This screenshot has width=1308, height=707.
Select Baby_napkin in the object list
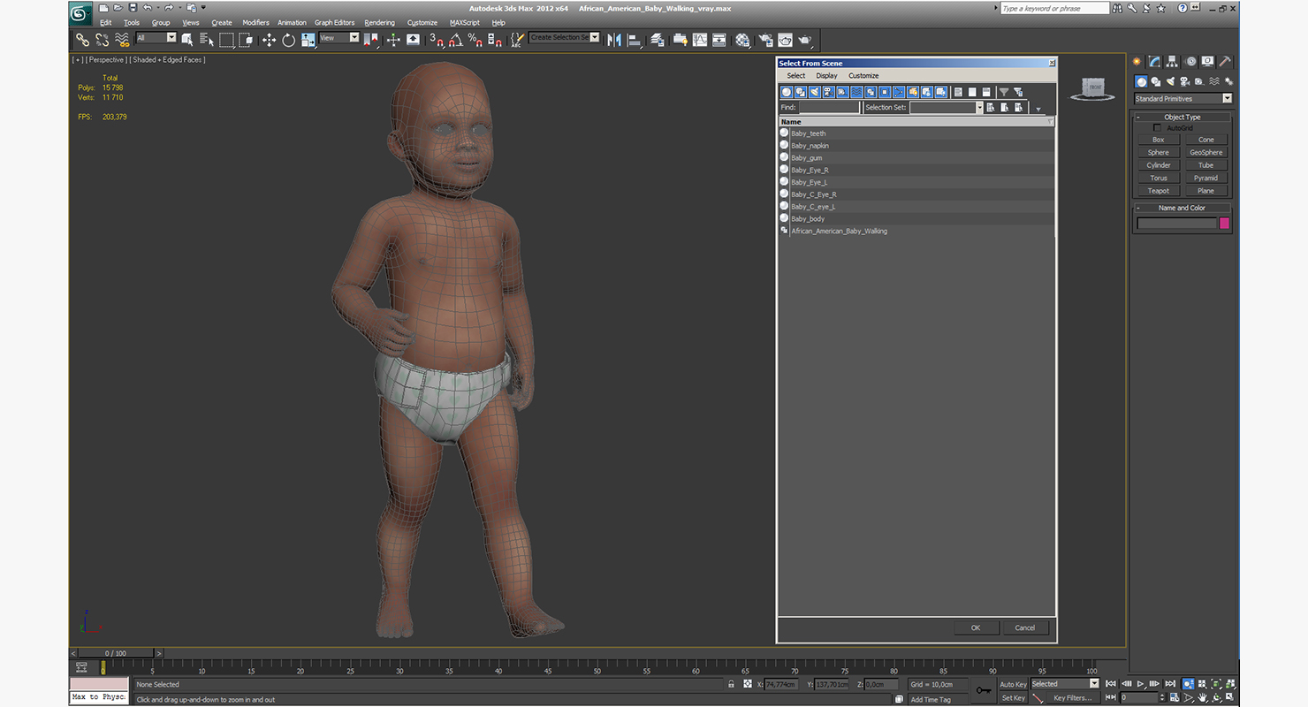810,146
